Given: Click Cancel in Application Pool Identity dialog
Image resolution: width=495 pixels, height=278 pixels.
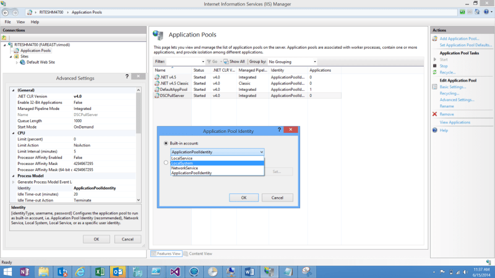Looking at the screenshot, I should [277, 198].
